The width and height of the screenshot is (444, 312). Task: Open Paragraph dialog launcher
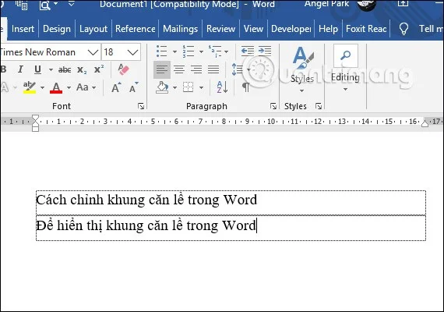click(x=273, y=106)
